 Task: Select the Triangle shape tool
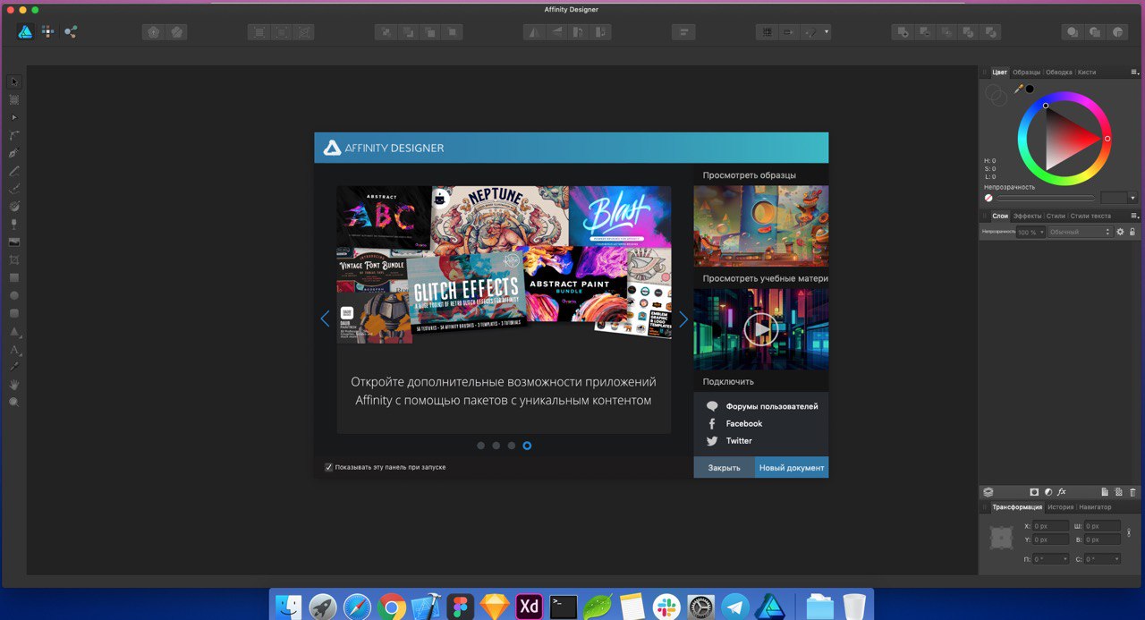[x=14, y=331]
